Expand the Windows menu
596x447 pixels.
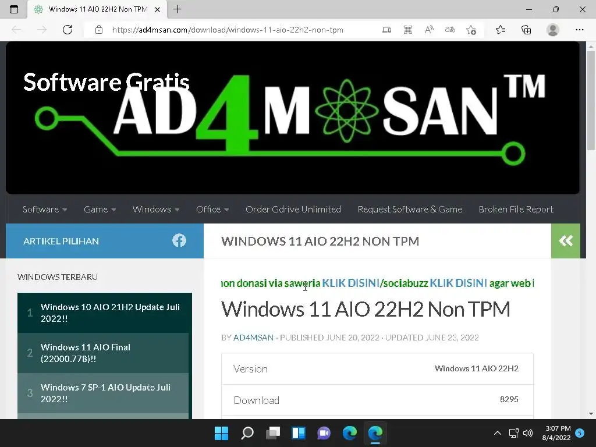[156, 210]
